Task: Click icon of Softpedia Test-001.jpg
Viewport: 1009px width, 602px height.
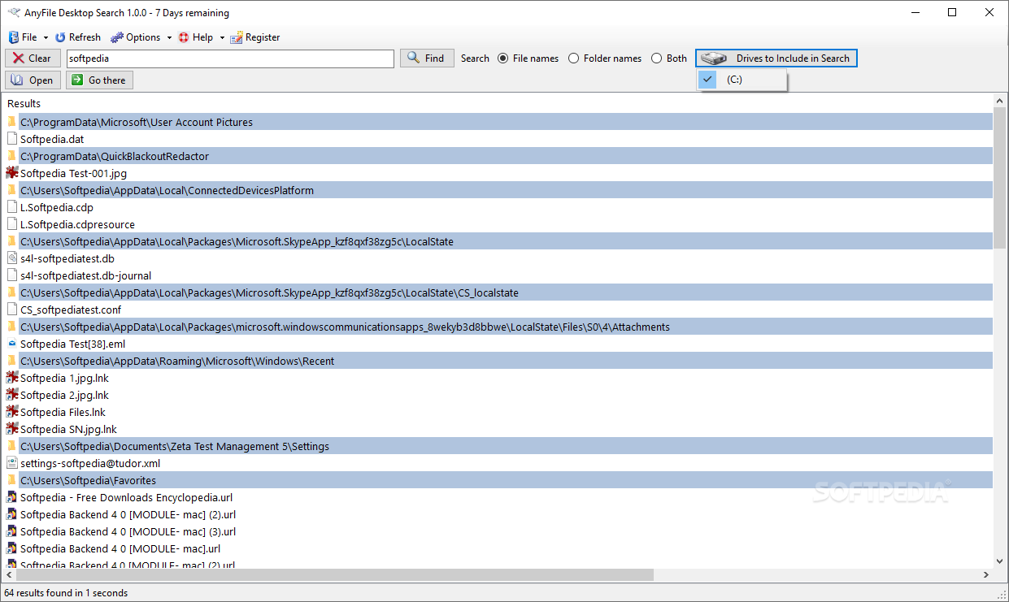Action: [11, 173]
